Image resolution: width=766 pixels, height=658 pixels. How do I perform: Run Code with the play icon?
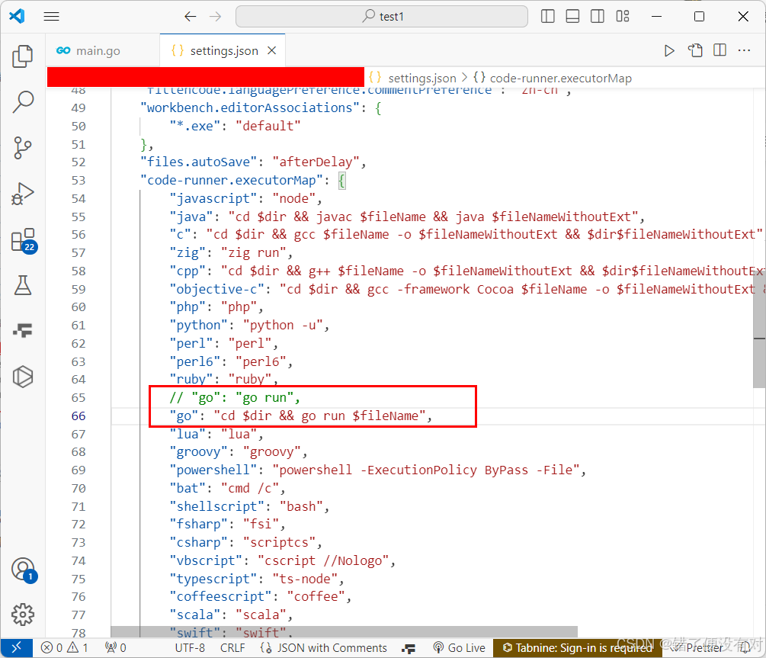(668, 50)
